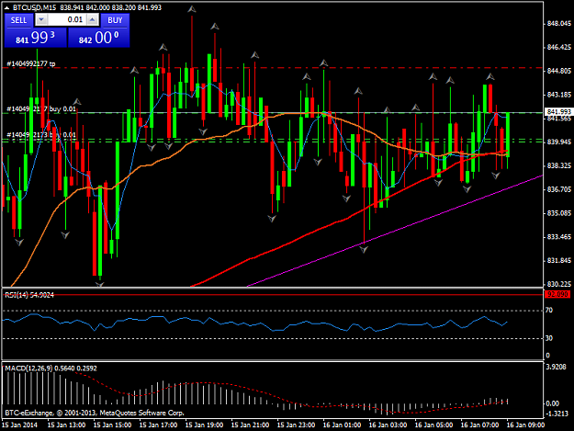The height and width of the screenshot is (431, 574).
Task: Click the RSI 70 level label
Action: coord(548,311)
